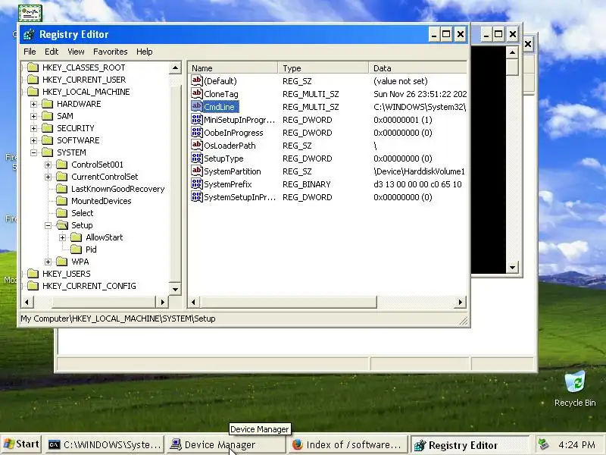Click the OobeInProgress DWORD icon
606x455 pixels.
tap(197, 132)
